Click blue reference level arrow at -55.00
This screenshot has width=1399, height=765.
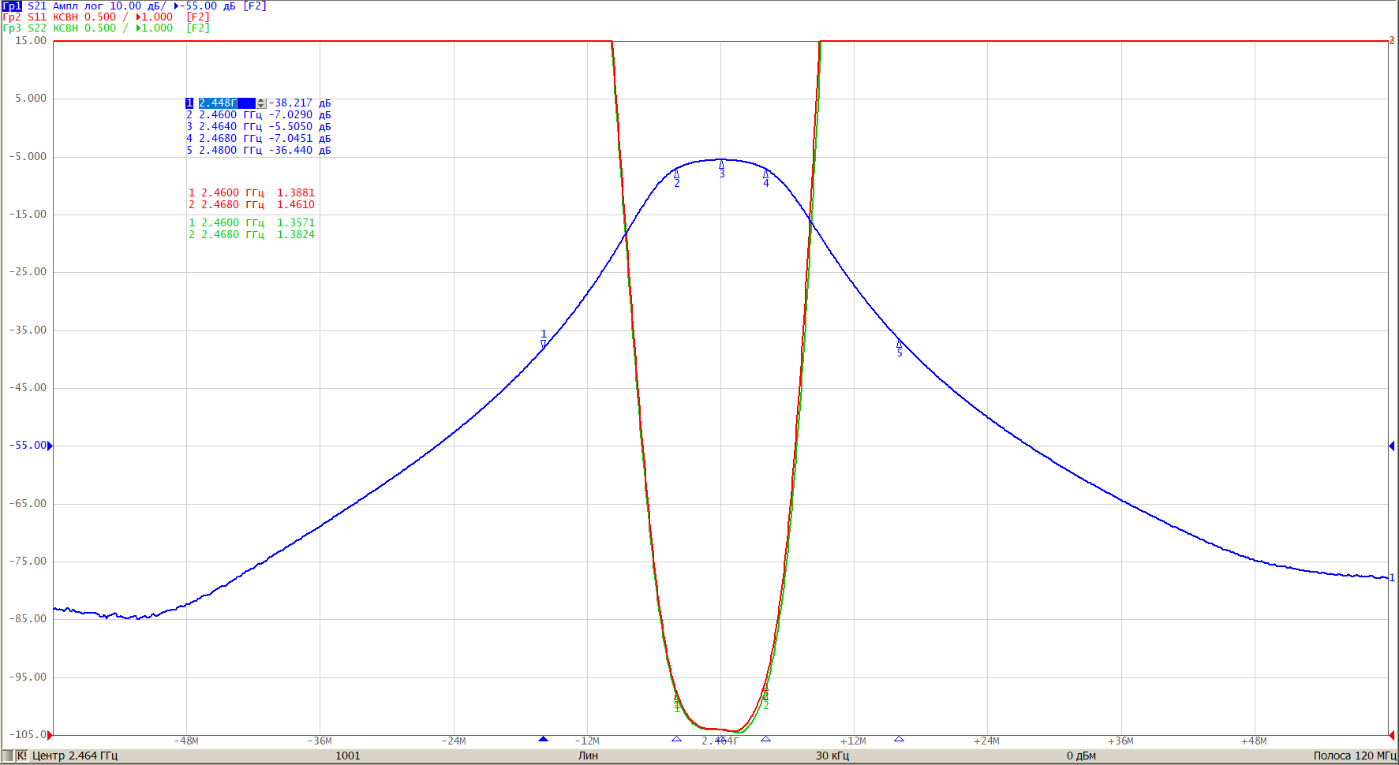click(x=50, y=446)
